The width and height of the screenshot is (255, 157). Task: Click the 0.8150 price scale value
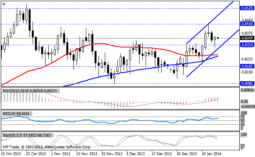pyautogui.click(x=247, y=72)
